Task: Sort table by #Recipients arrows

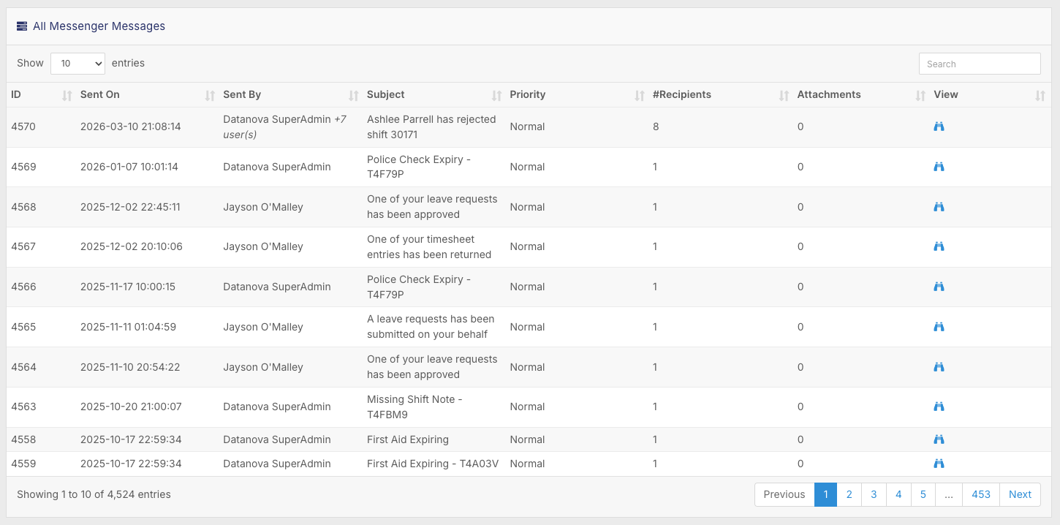Action: click(784, 95)
